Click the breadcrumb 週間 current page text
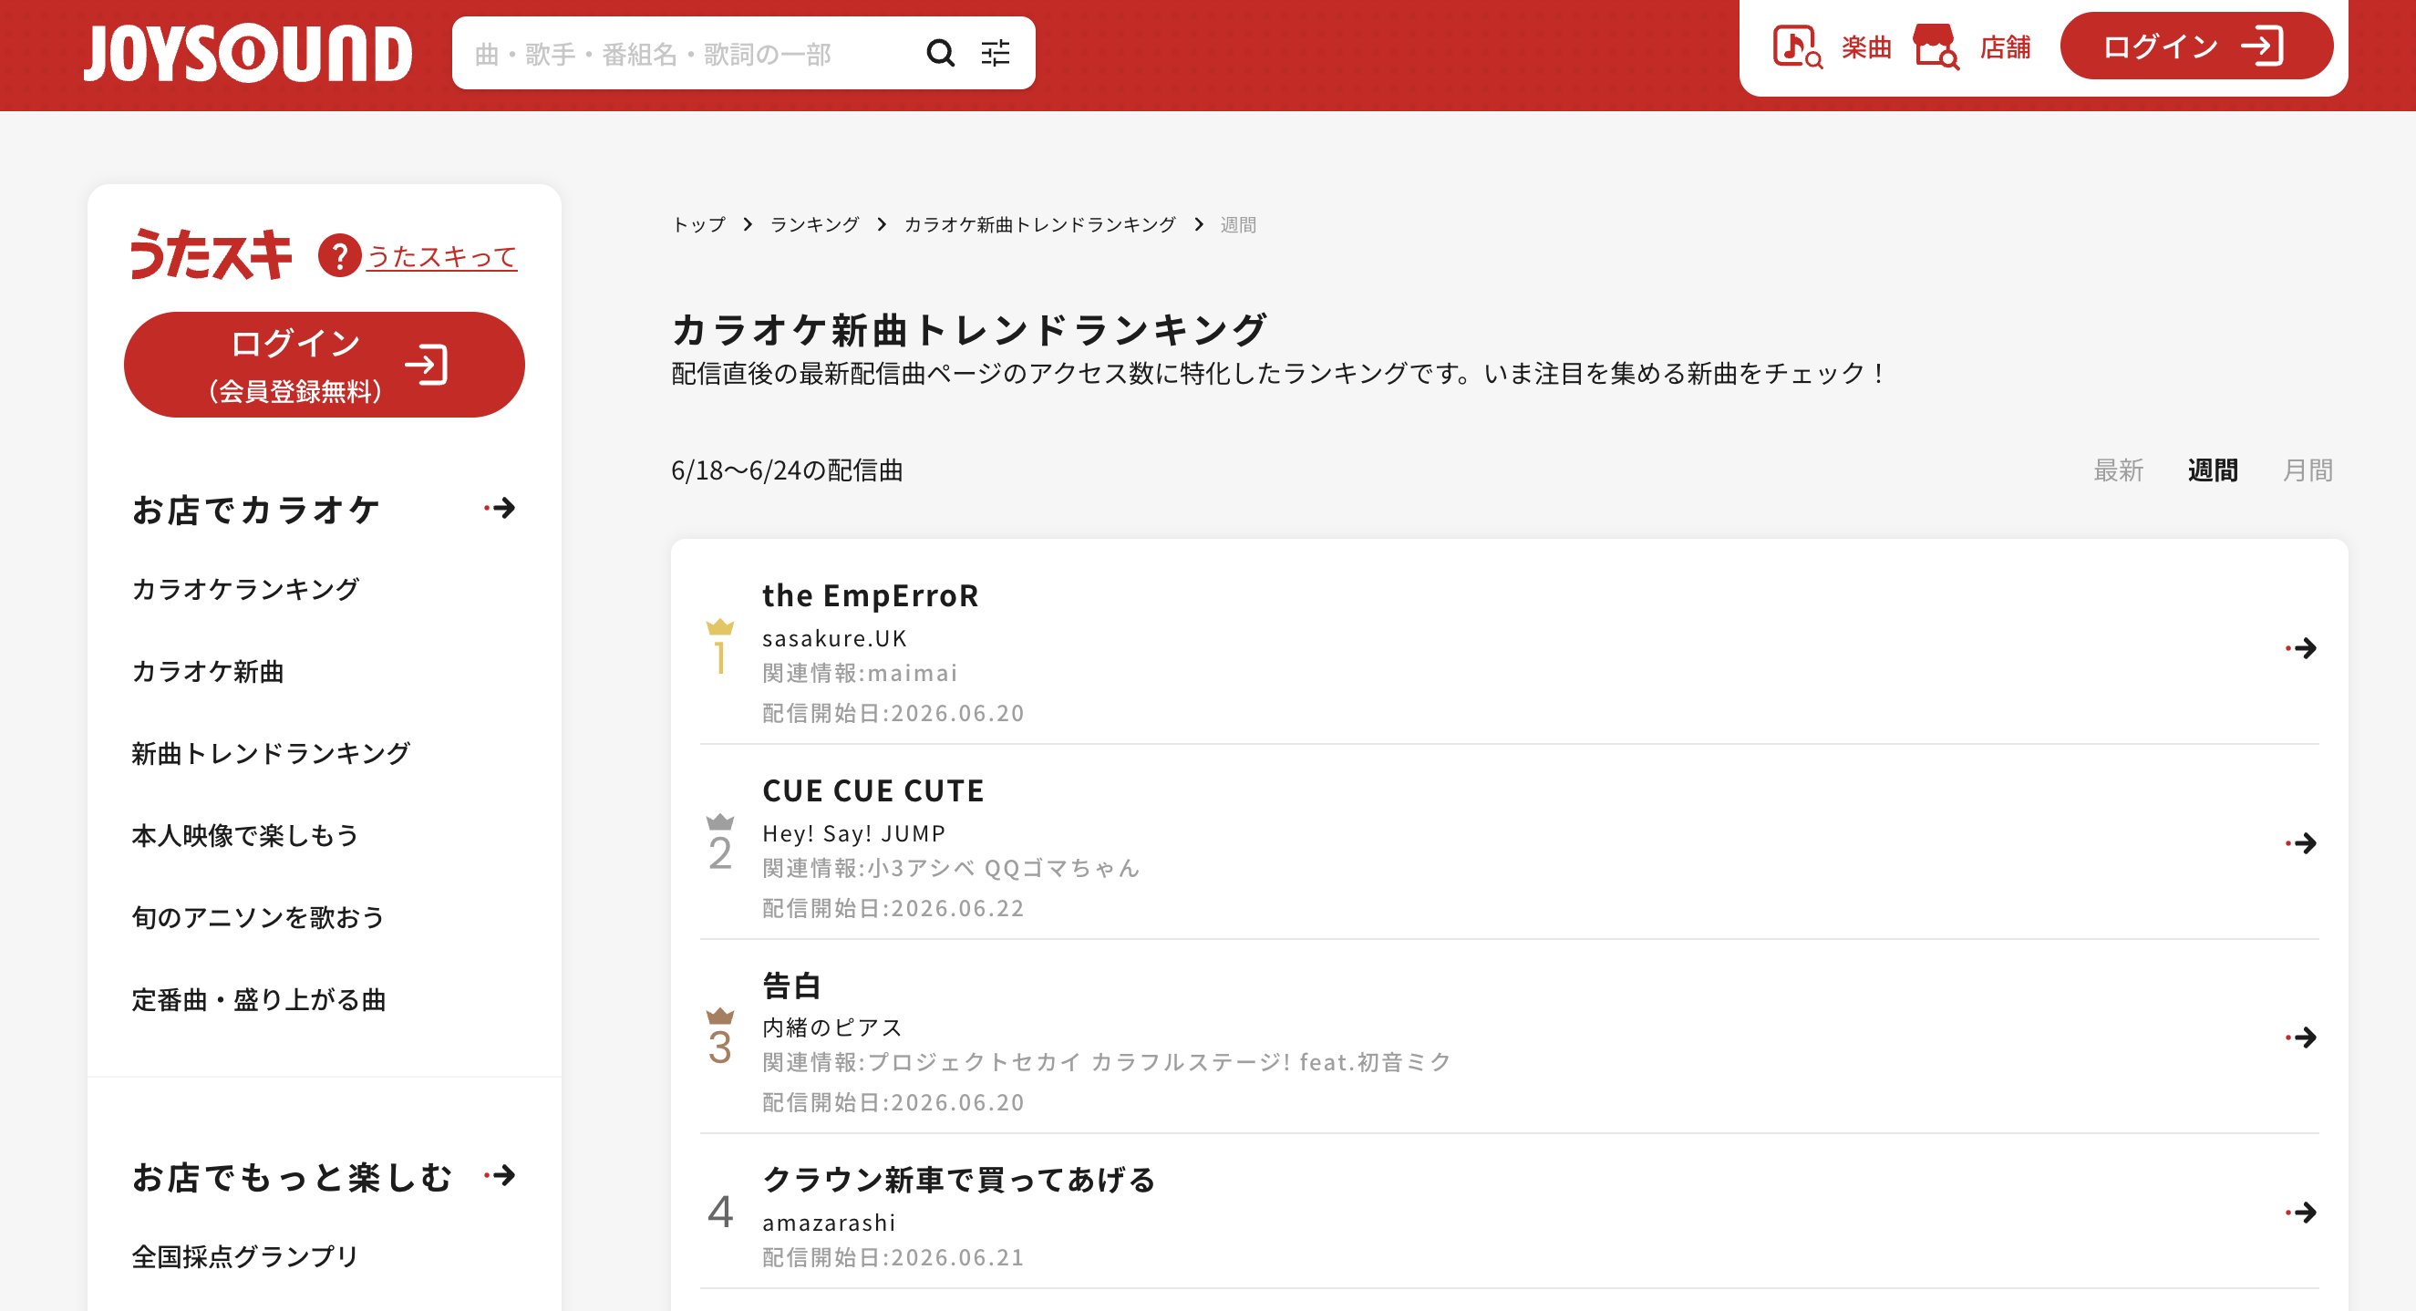Image resolution: width=2416 pixels, height=1311 pixels. click(x=1238, y=225)
